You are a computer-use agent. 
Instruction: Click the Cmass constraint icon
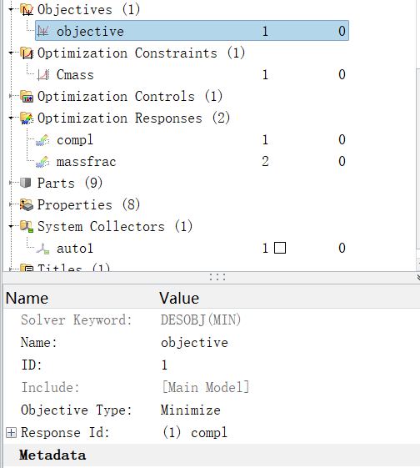43,75
